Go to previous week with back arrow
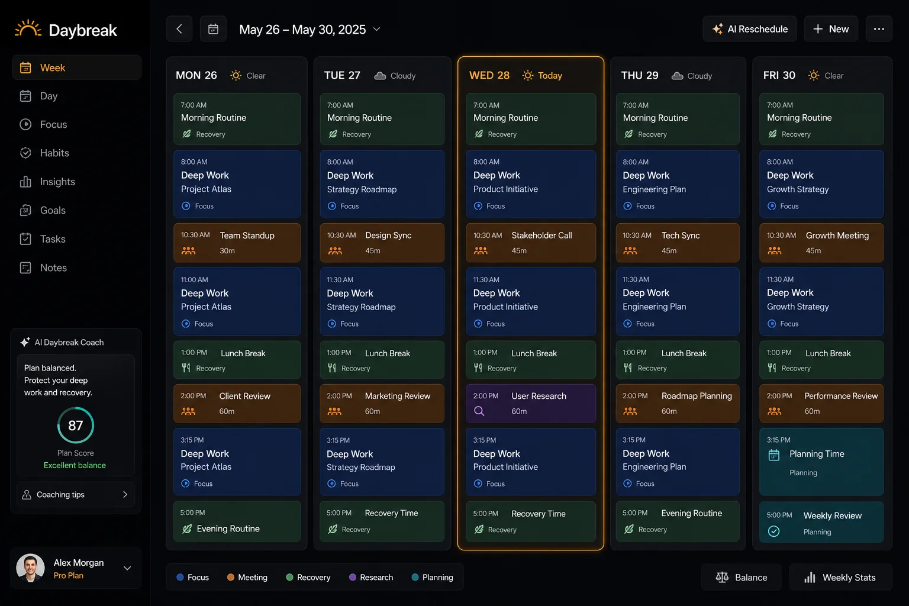The height and width of the screenshot is (606, 909). (x=179, y=29)
